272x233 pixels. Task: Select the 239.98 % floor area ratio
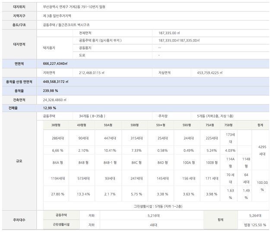pos(51,91)
